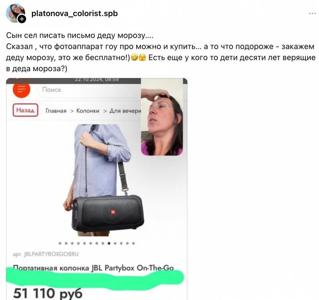Open the post's three-dot options menu
Screen dimensions: 319x300
[x=312, y=13]
